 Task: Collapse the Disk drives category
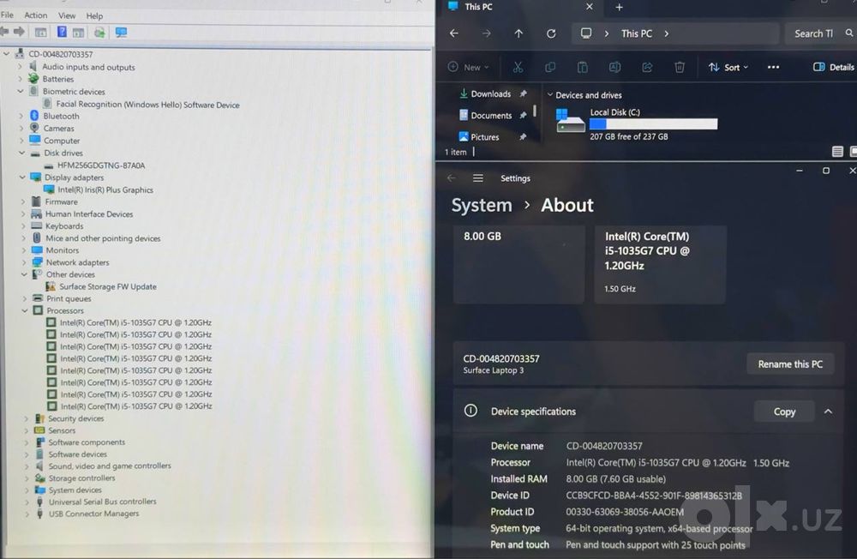coord(22,153)
